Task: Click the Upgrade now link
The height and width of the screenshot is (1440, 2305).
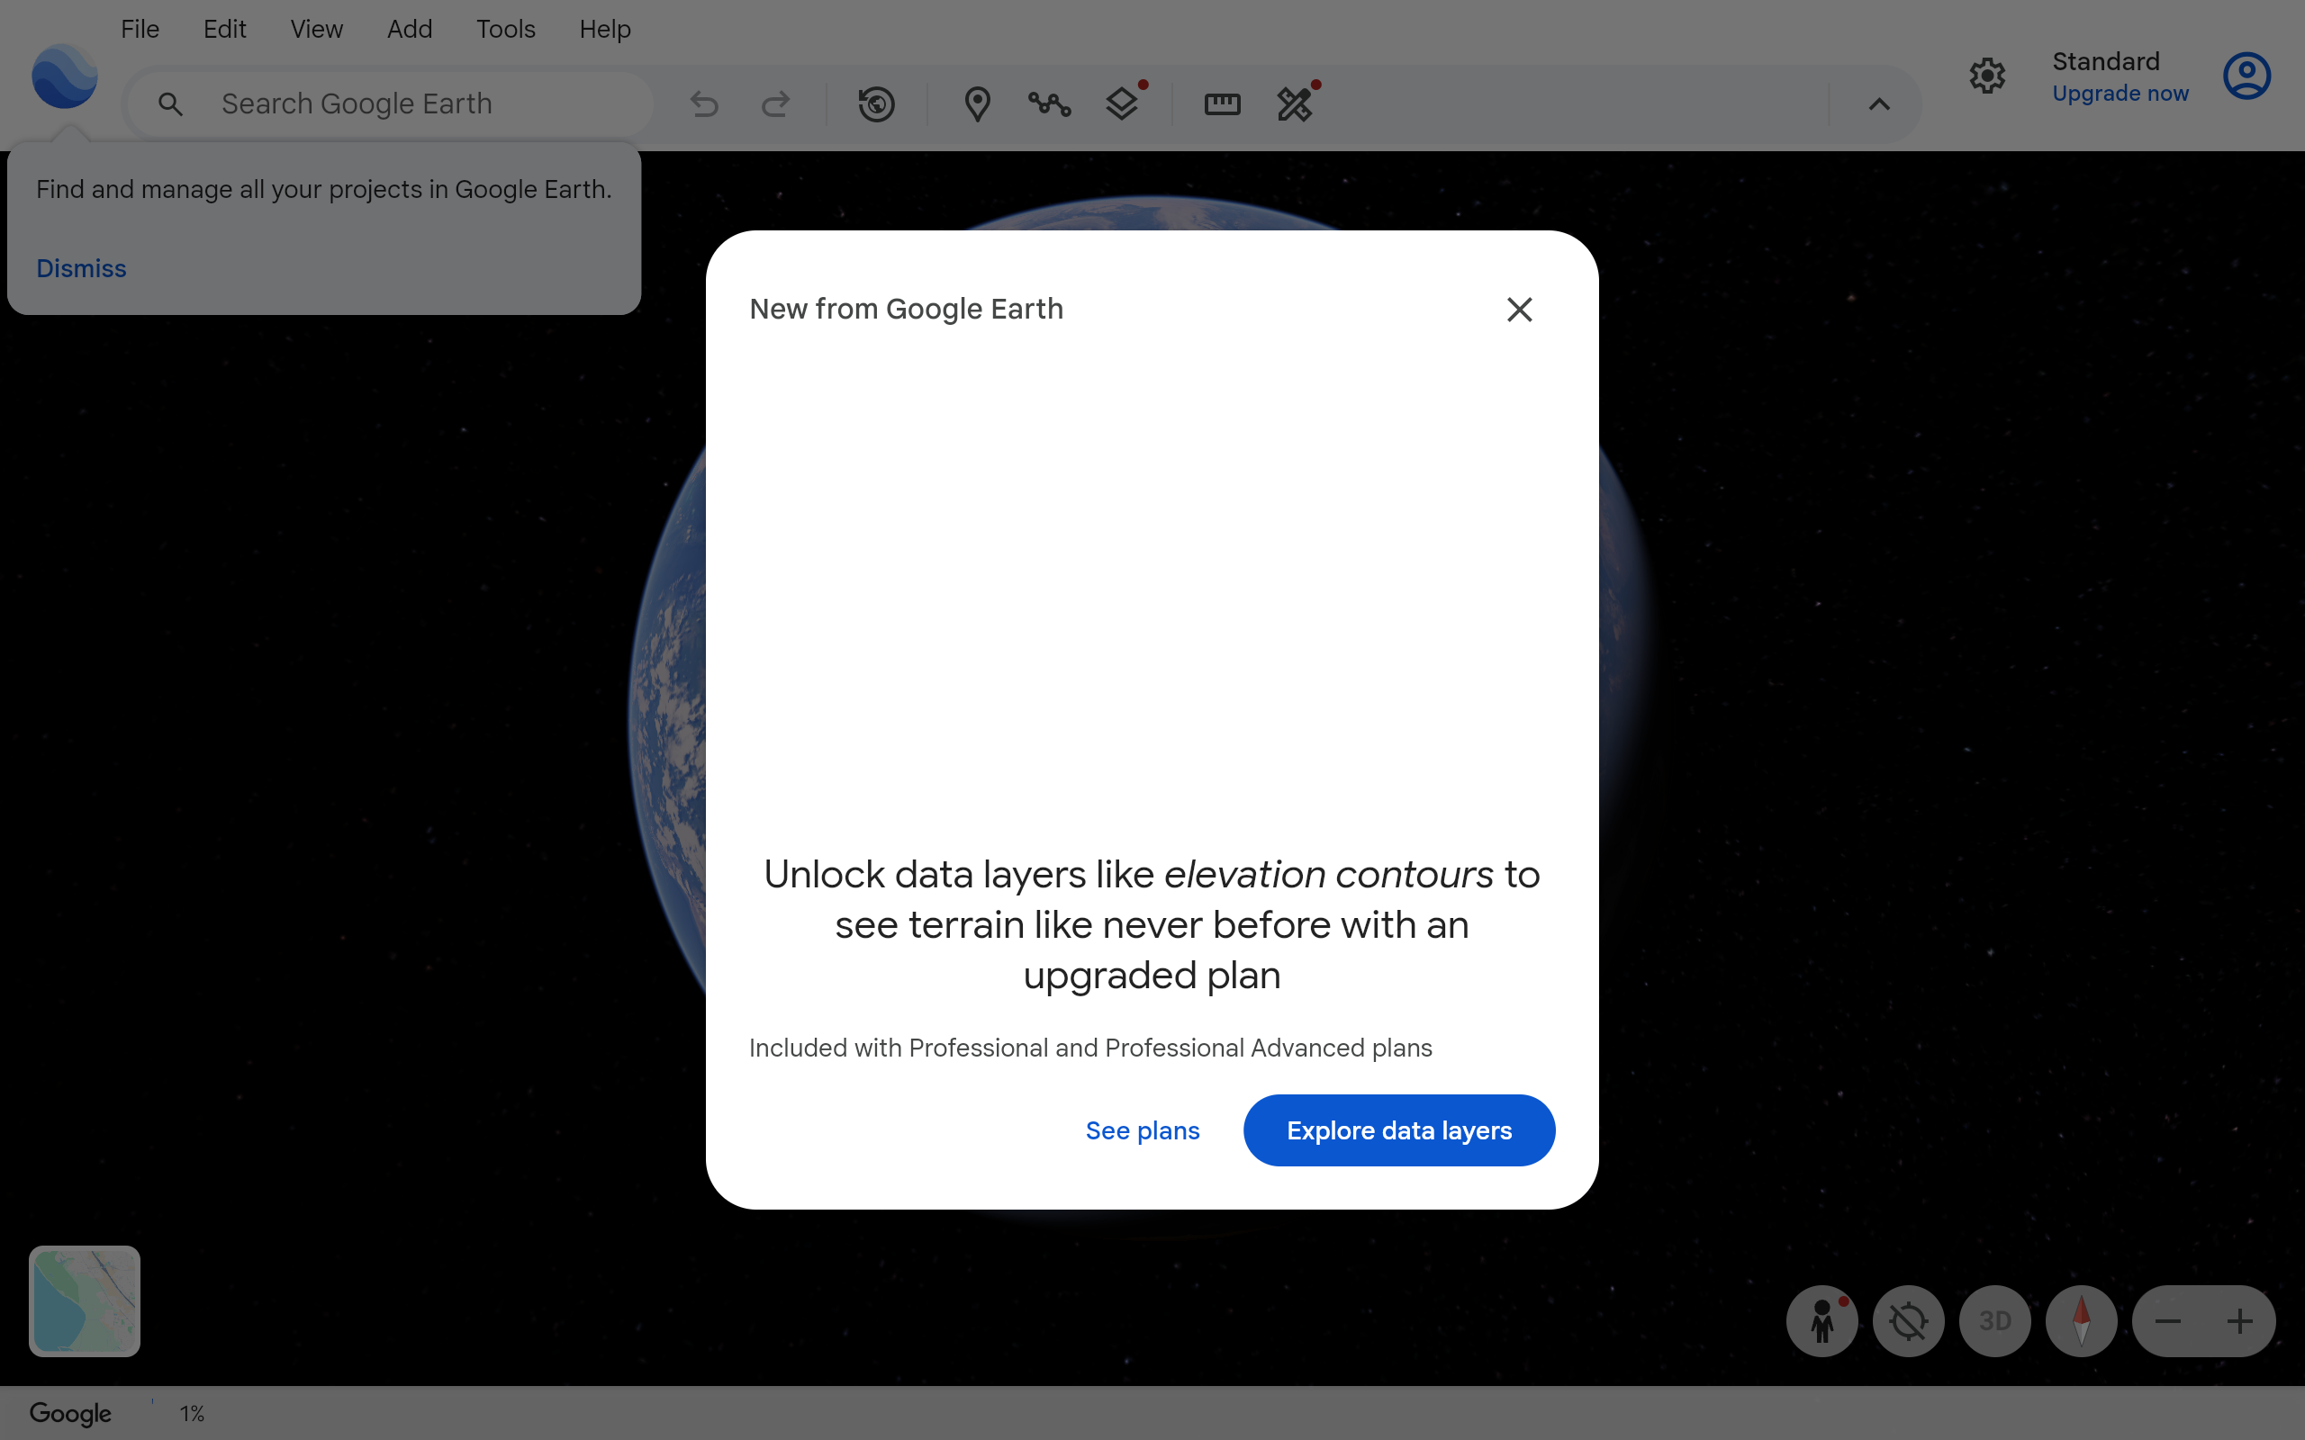Action: point(2120,94)
